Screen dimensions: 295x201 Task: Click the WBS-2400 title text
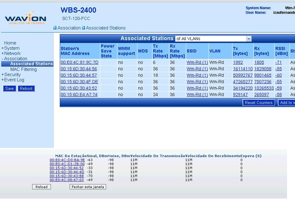(78, 10)
